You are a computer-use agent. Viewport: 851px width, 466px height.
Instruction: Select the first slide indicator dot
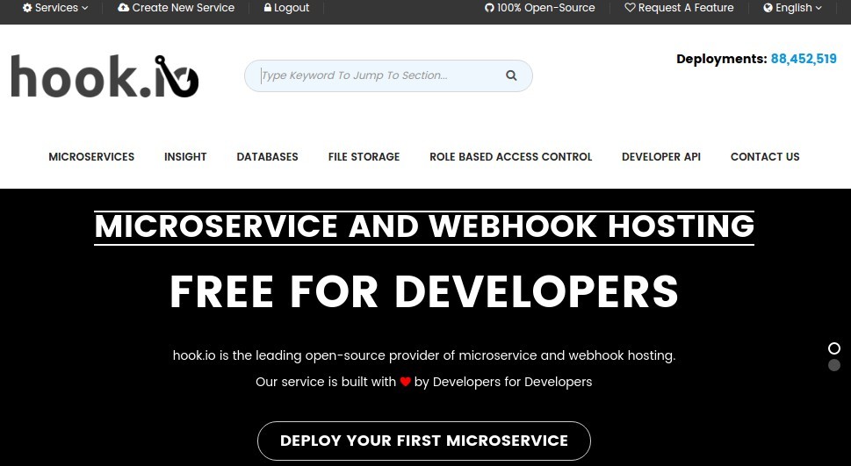pos(834,348)
